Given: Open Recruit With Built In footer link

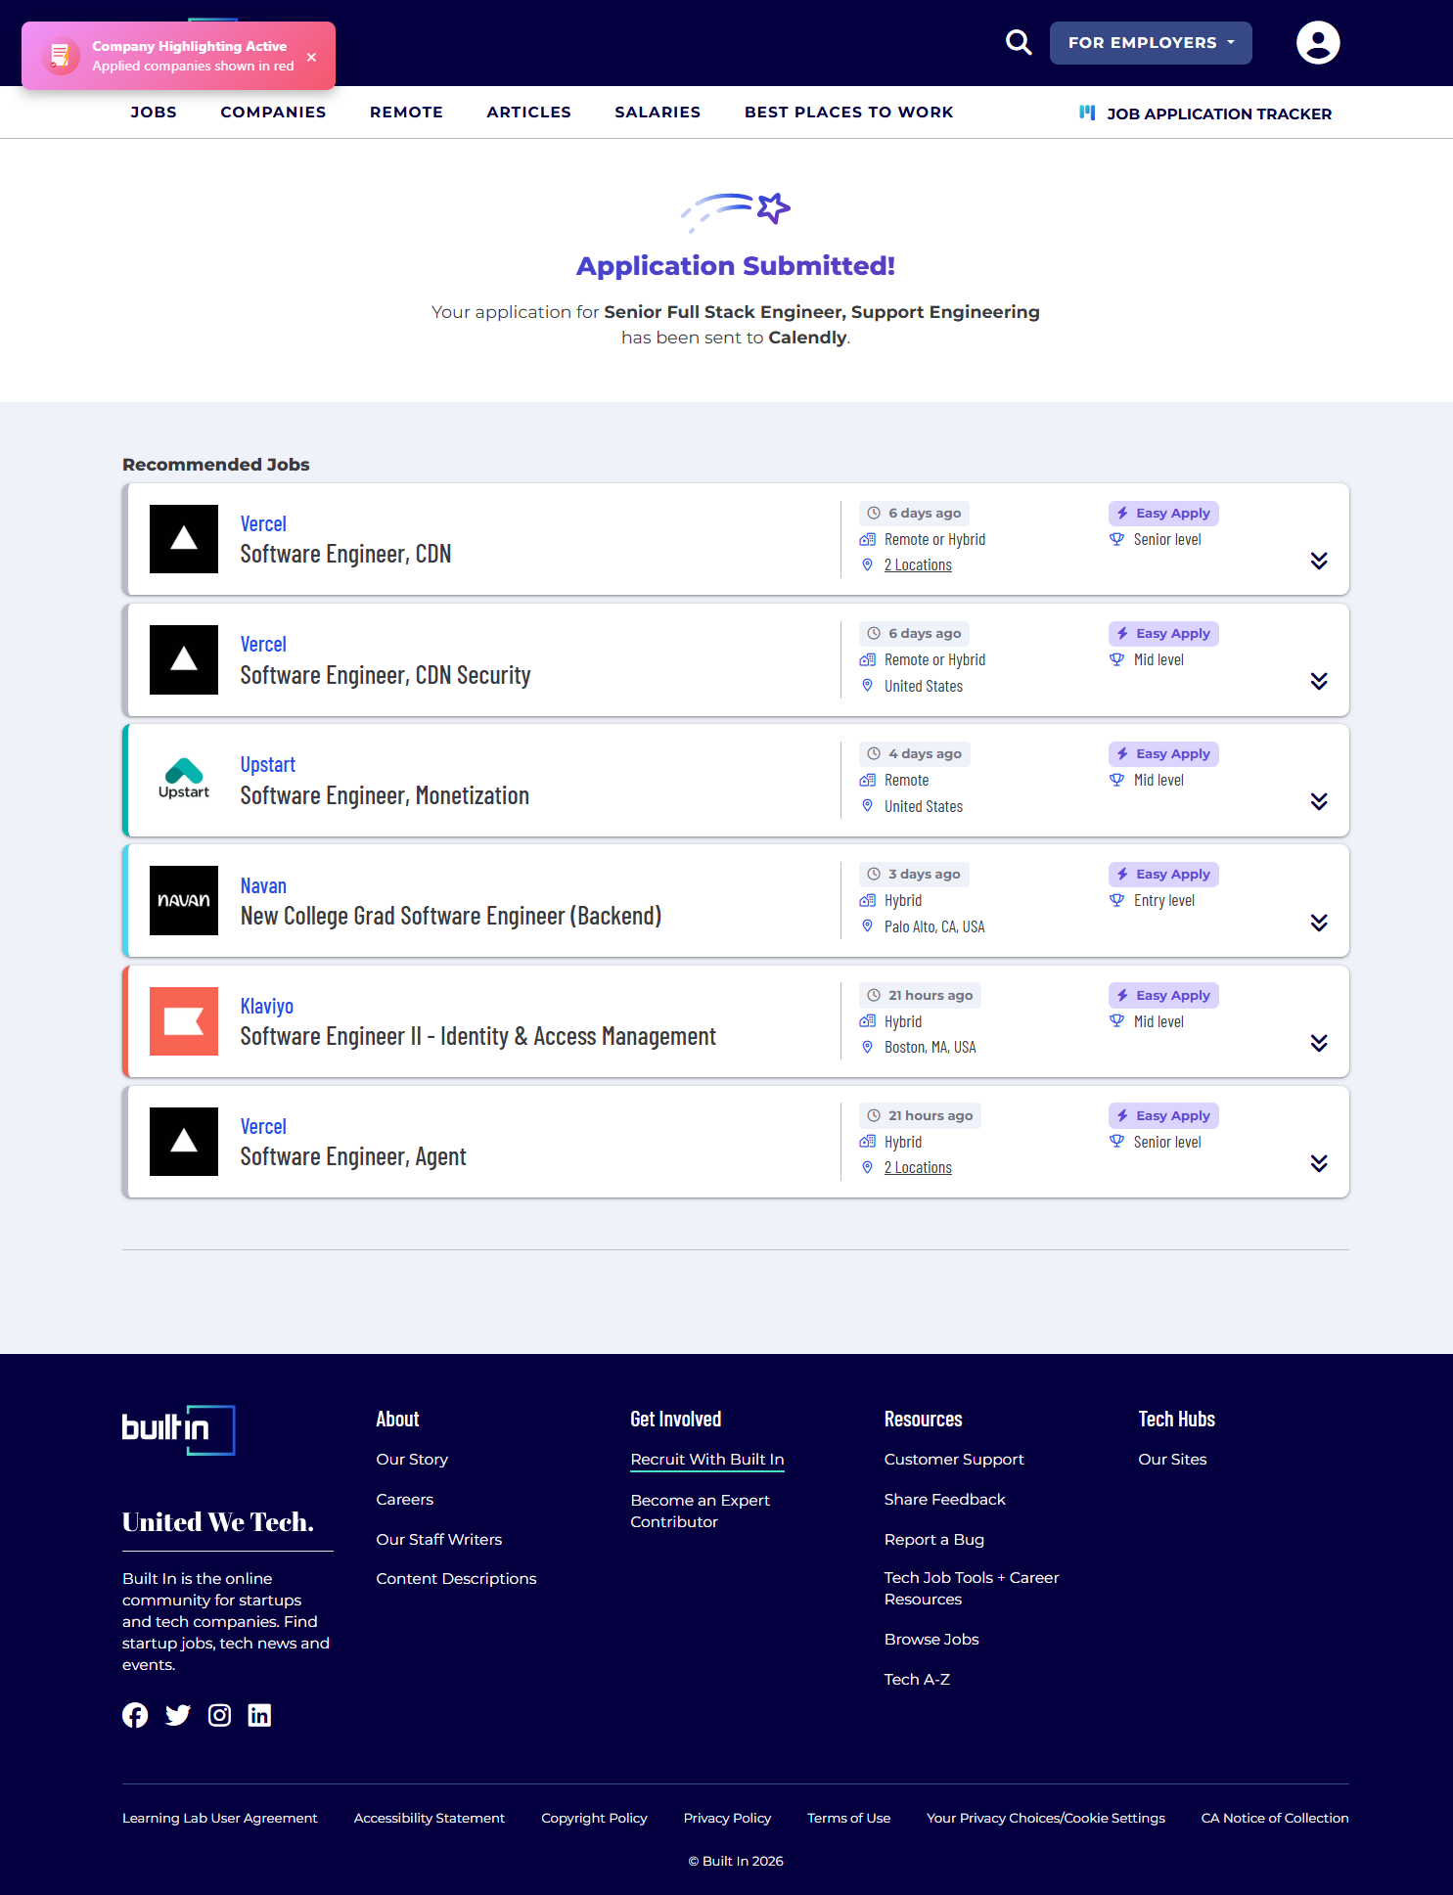Looking at the screenshot, I should 707,1460.
